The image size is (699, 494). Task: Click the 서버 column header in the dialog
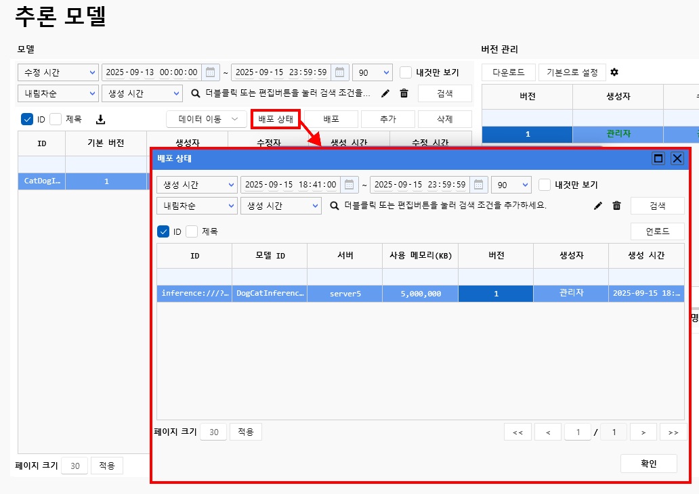pyautogui.click(x=344, y=256)
